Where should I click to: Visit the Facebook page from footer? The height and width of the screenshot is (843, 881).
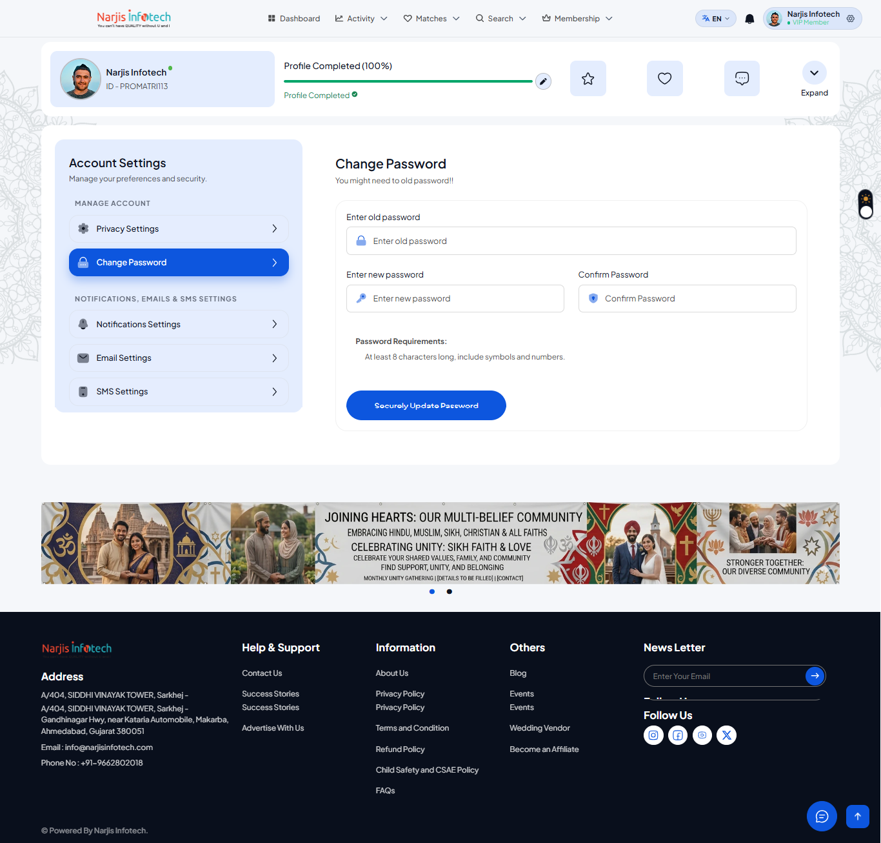(x=678, y=735)
